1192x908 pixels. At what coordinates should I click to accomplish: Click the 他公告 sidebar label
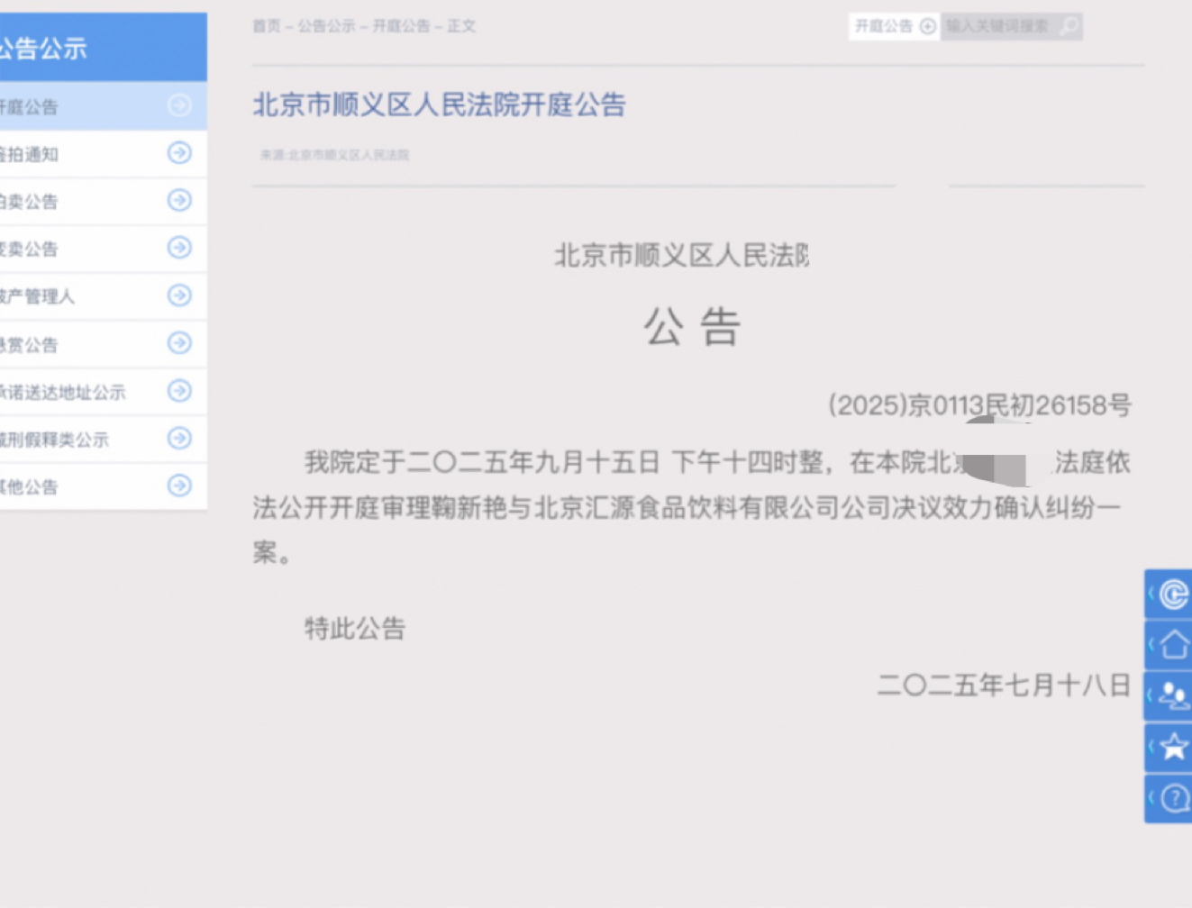(29, 487)
